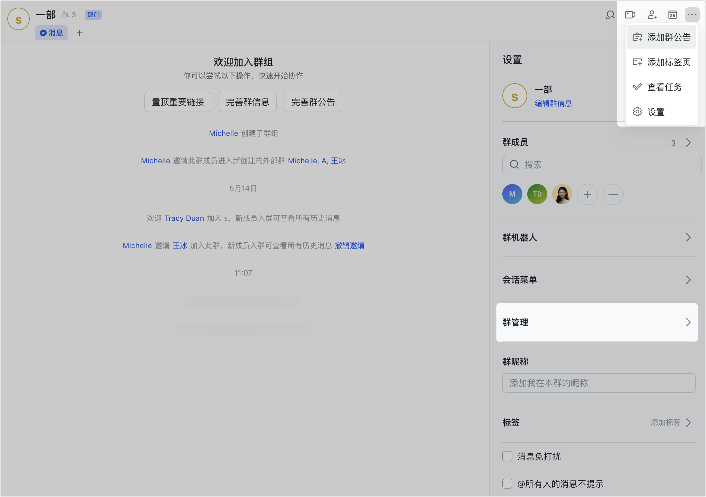Click the plus circle to add members

coord(587,194)
